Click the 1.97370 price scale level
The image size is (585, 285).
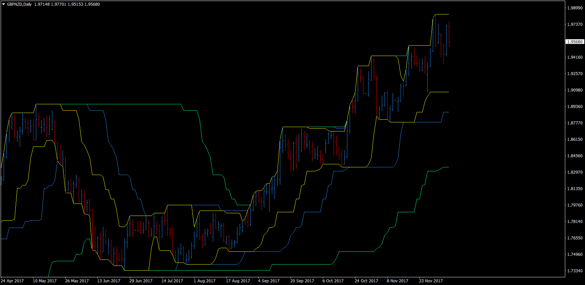[575, 24]
